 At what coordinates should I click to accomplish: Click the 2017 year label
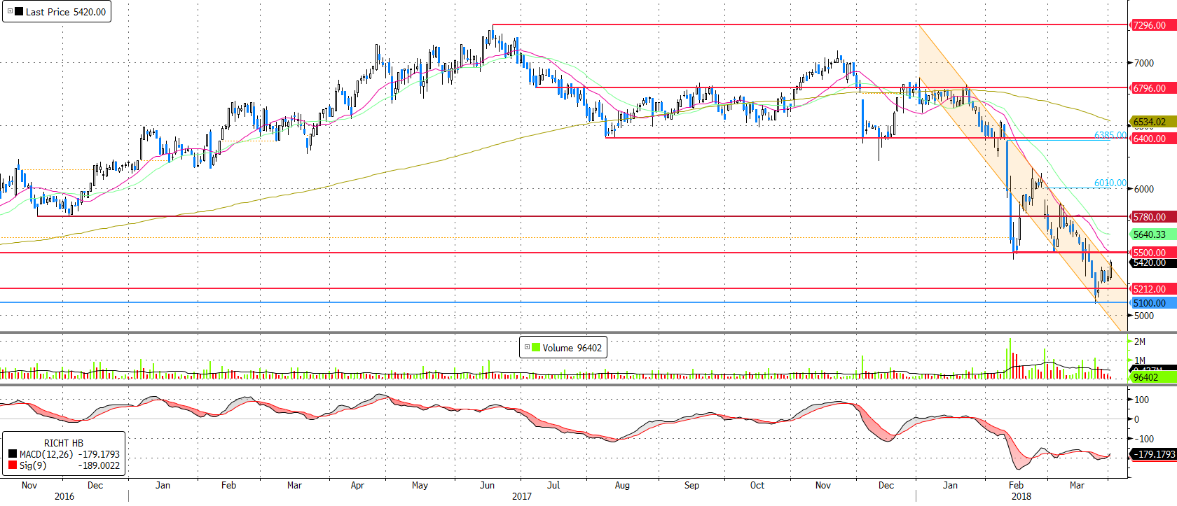pos(521,496)
